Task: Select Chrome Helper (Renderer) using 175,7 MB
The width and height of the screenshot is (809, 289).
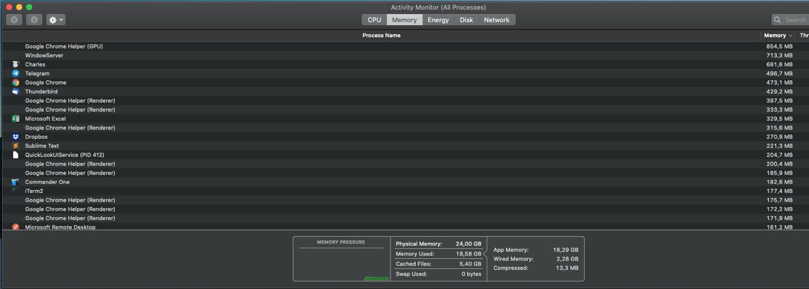Action: pyautogui.click(x=404, y=200)
